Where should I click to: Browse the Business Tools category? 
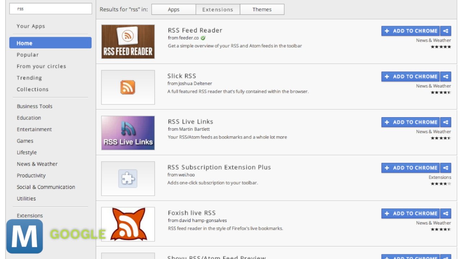[35, 106]
